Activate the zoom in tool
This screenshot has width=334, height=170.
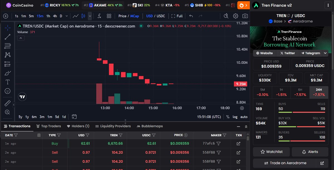pos(8,112)
